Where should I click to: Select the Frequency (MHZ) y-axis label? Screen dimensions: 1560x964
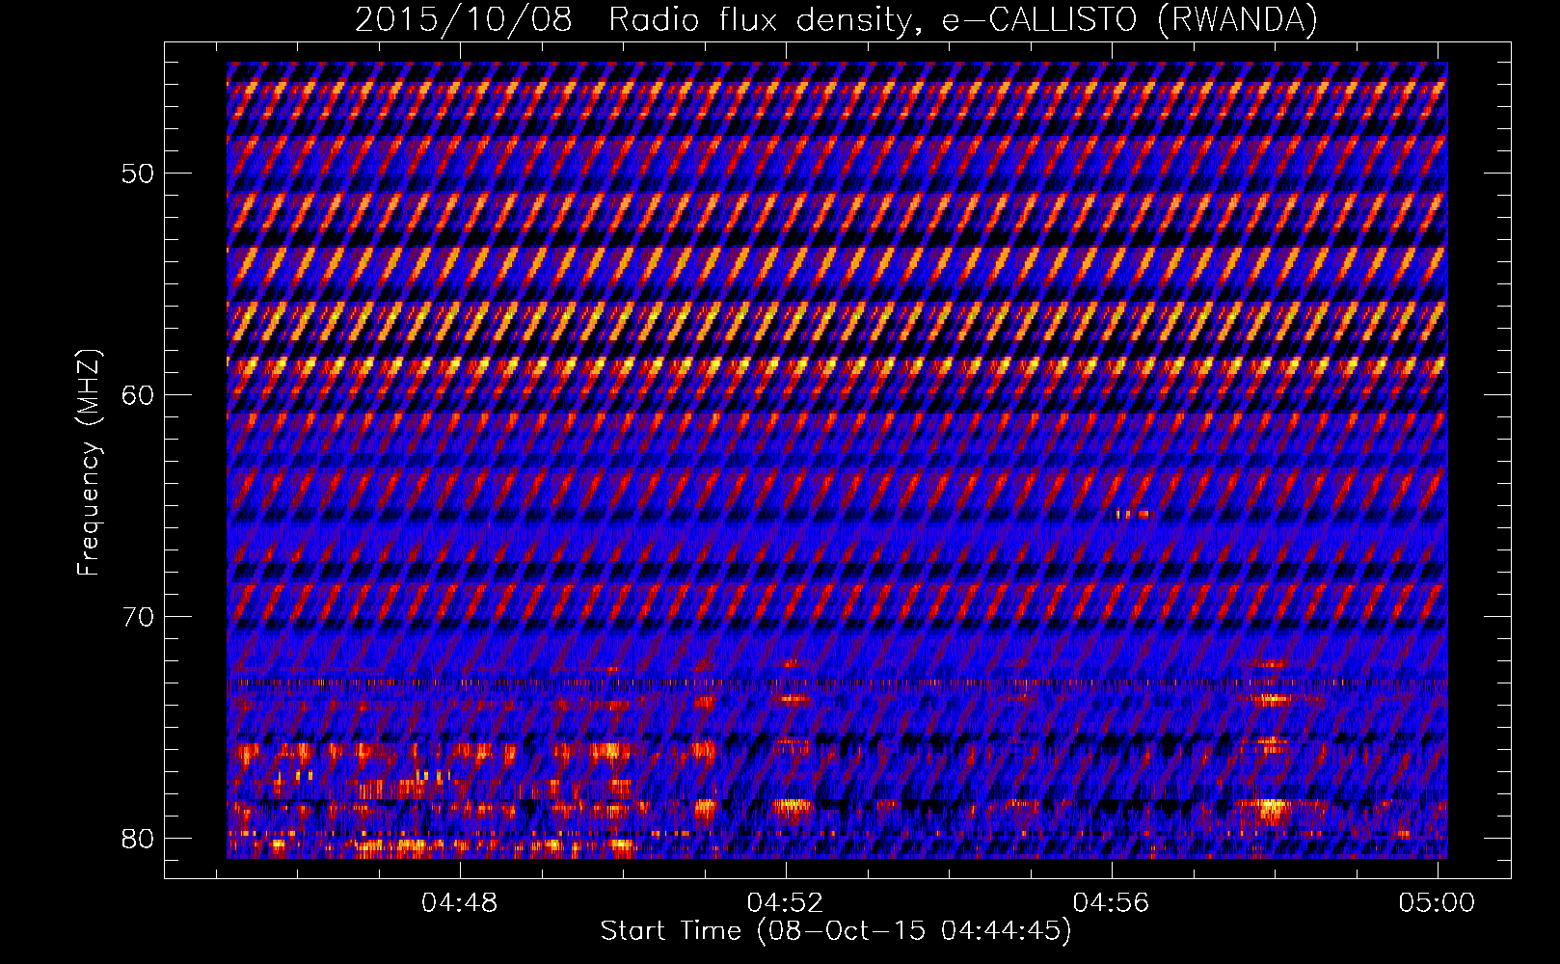click(x=89, y=463)
